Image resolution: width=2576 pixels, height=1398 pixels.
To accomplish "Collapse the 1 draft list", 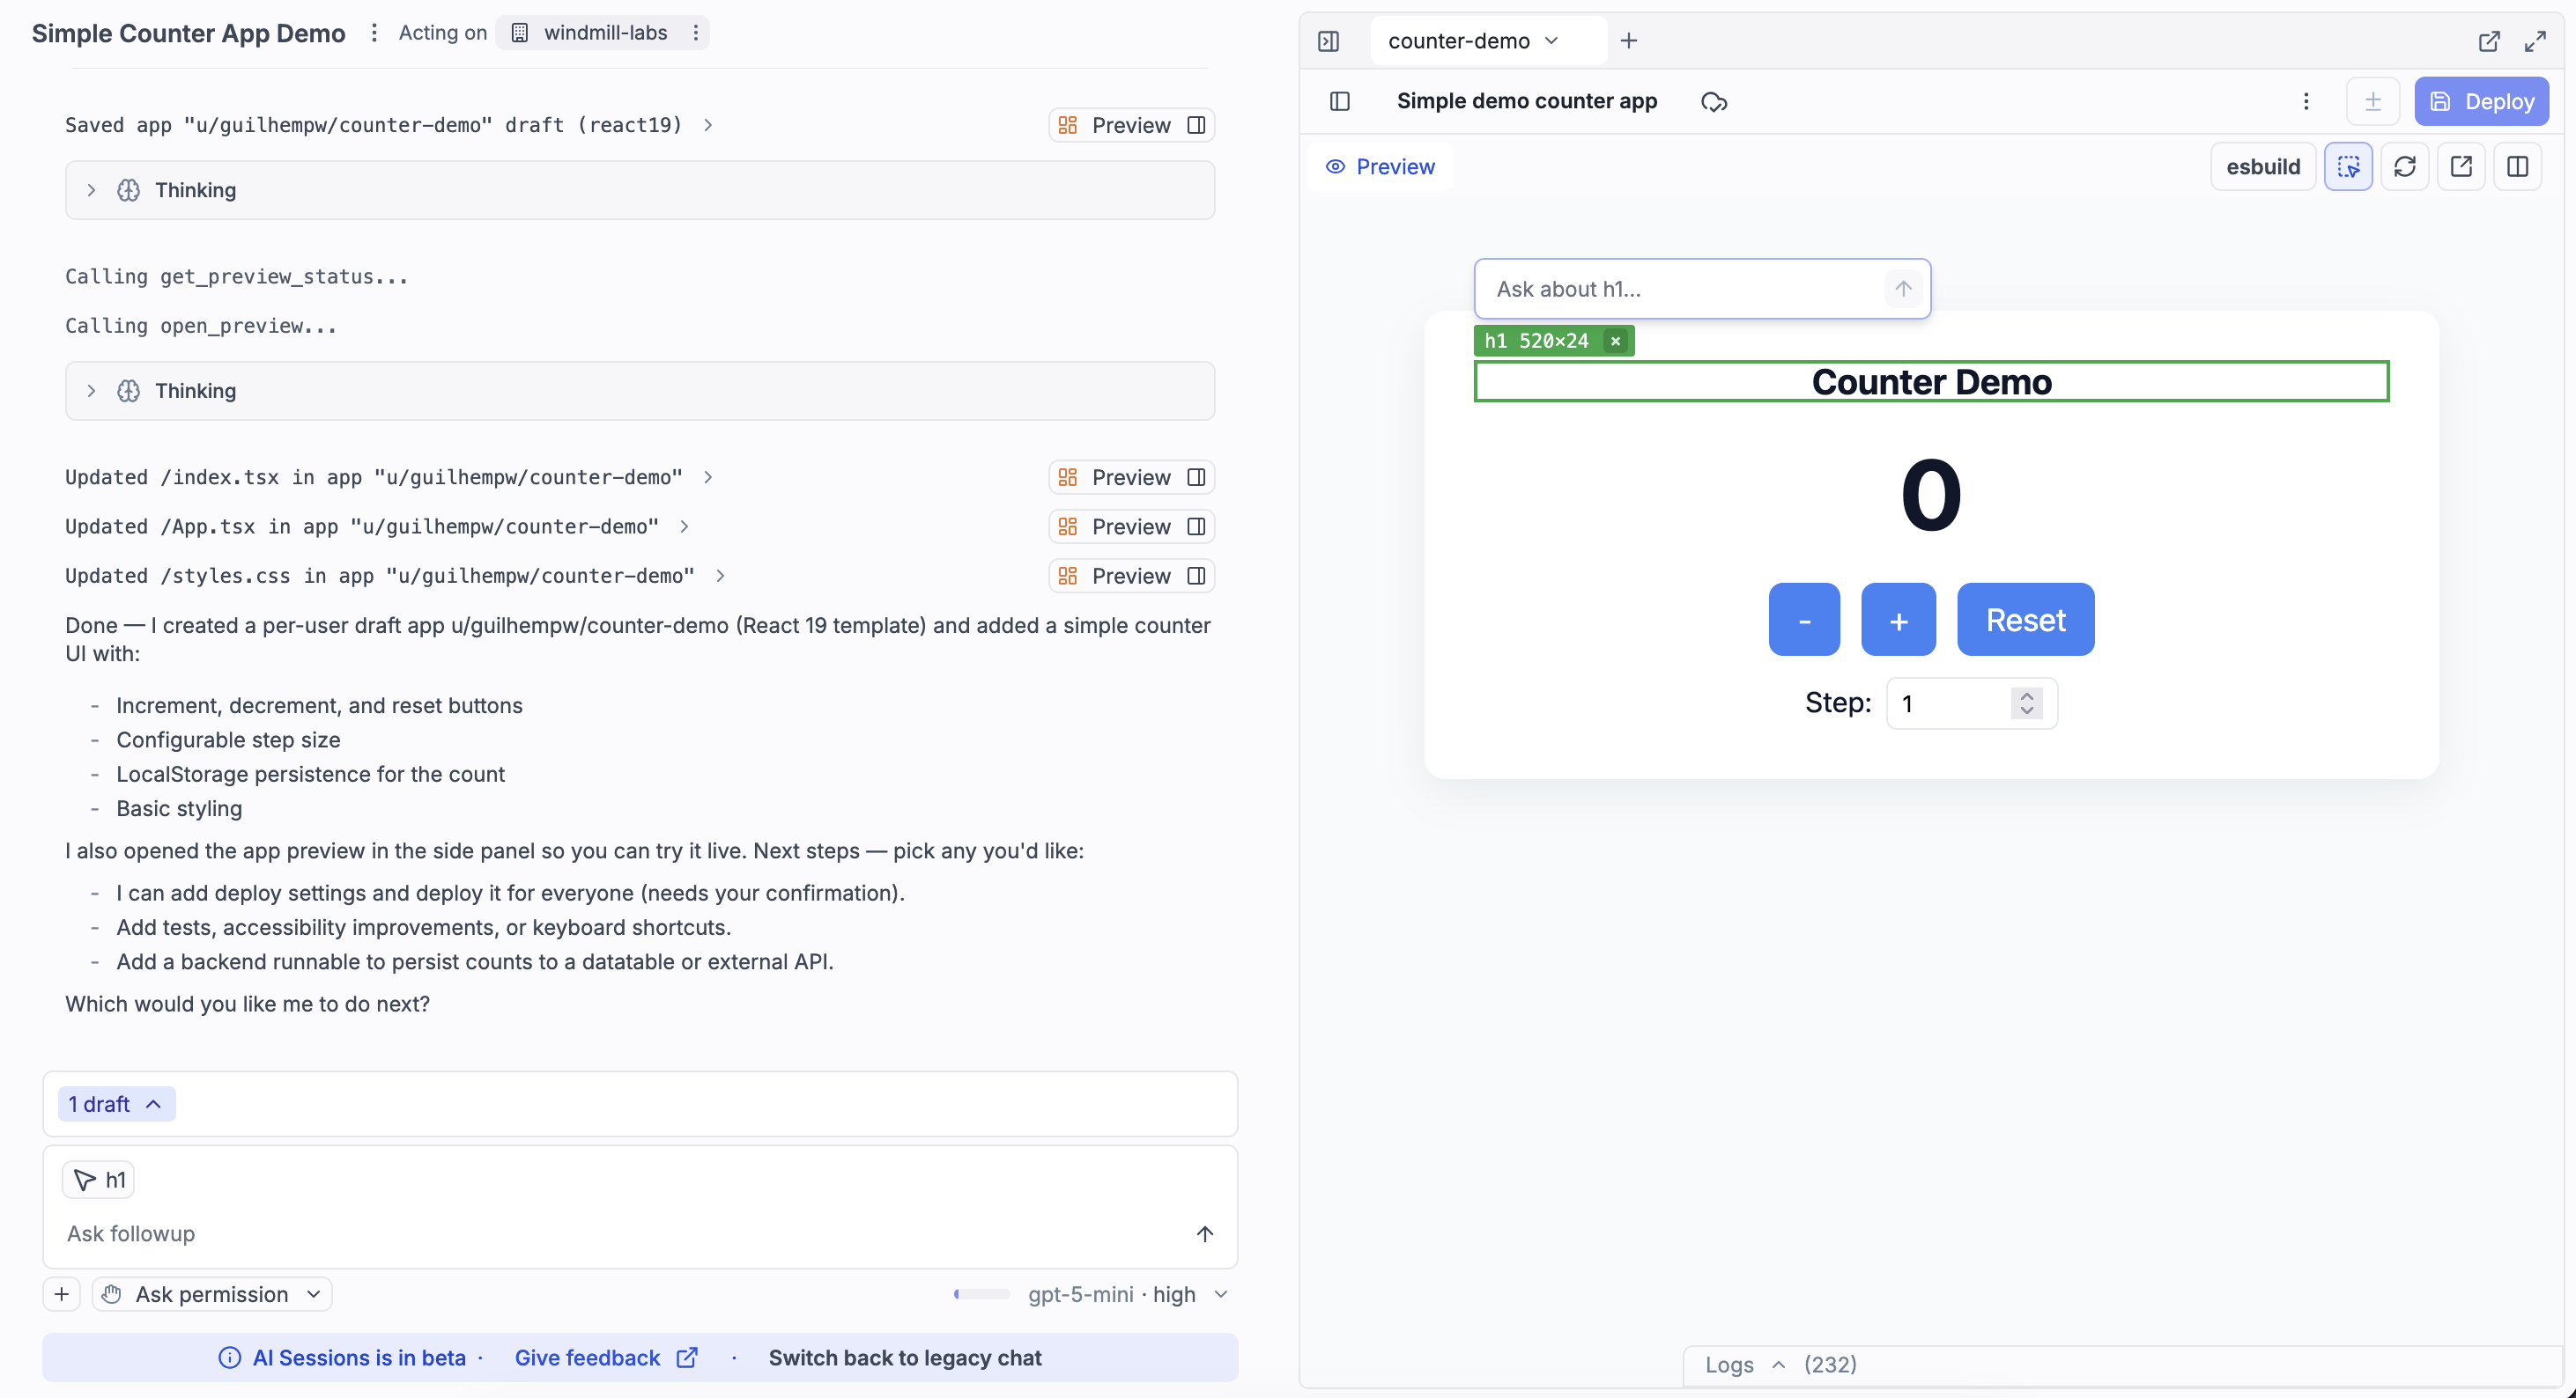I will [116, 1104].
